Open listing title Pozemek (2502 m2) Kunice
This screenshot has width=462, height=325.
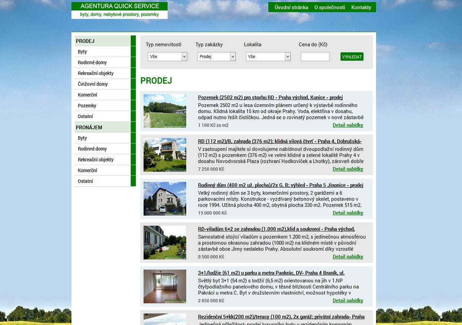click(270, 97)
